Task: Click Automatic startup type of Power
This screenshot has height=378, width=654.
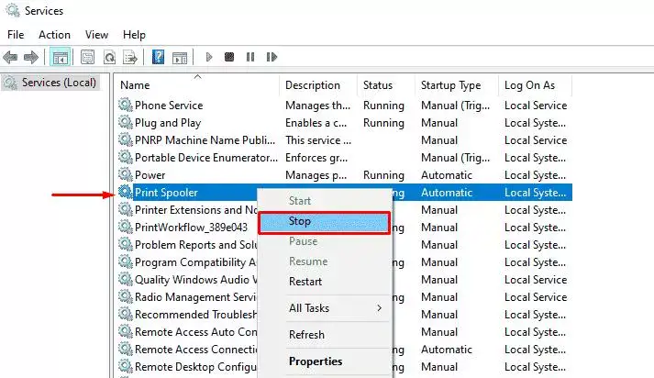Action: pyautogui.click(x=447, y=175)
